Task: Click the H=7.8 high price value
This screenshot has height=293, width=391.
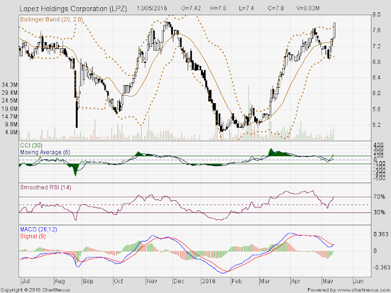Action: (218, 8)
